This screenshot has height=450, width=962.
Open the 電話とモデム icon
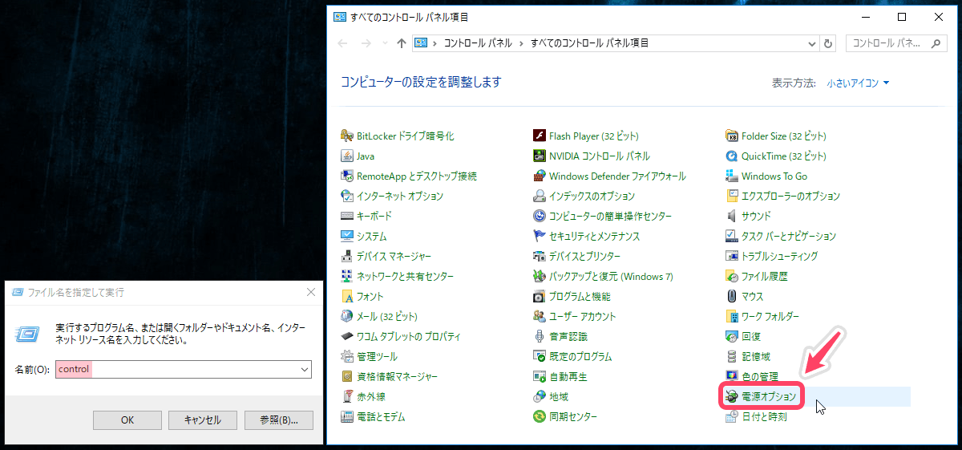[x=347, y=417]
